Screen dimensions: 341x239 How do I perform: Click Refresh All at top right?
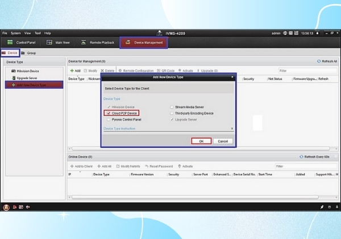327,61
